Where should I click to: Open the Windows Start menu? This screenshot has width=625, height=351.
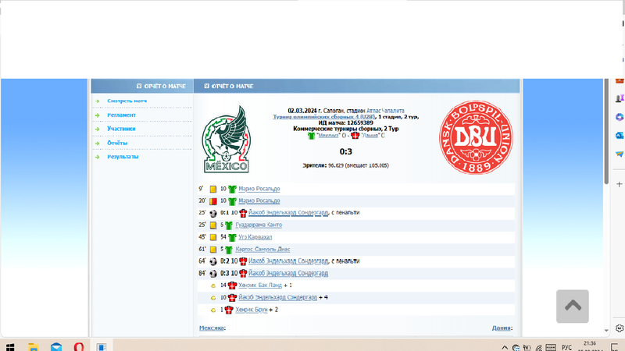click(x=10, y=347)
